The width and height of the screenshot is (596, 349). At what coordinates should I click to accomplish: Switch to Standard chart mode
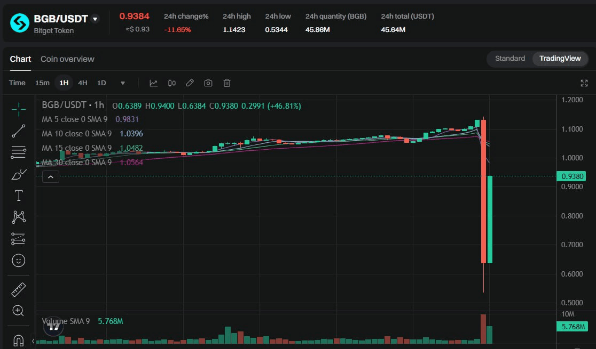click(509, 59)
